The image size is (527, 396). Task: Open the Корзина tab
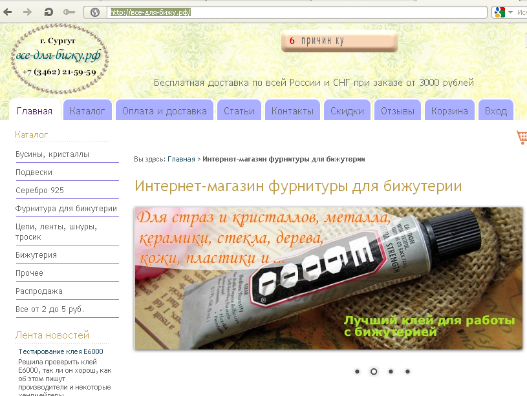pyautogui.click(x=449, y=110)
